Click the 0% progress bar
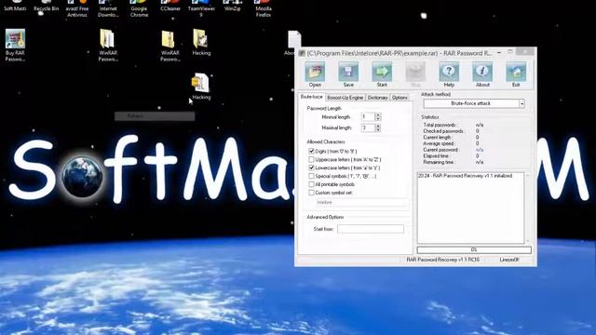 pyautogui.click(x=474, y=250)
